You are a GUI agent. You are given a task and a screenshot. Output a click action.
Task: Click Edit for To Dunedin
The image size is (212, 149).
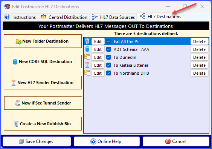(x=98, y=57)
